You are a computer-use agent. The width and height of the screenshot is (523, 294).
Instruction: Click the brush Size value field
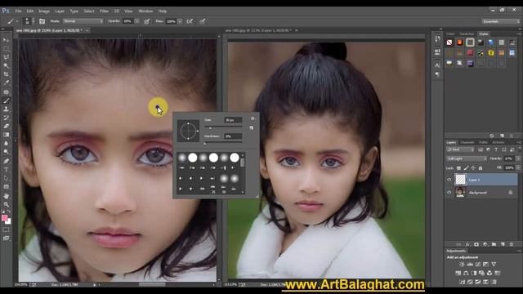pos(233,120)
